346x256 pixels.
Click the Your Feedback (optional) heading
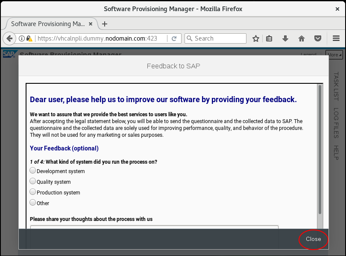pos(64,148)
